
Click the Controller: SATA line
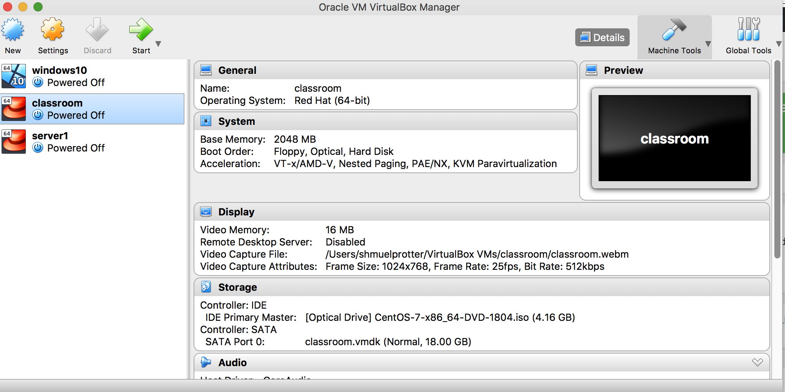pyautogui.click(x=238, y=330)
